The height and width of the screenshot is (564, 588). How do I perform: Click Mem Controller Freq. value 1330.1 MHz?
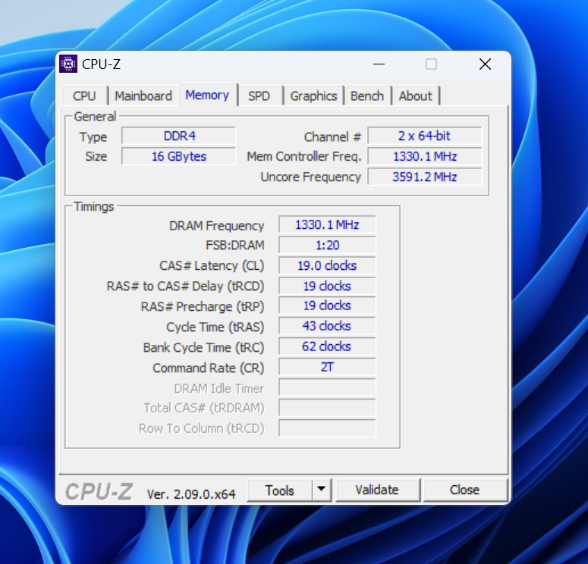coord(425,156)
